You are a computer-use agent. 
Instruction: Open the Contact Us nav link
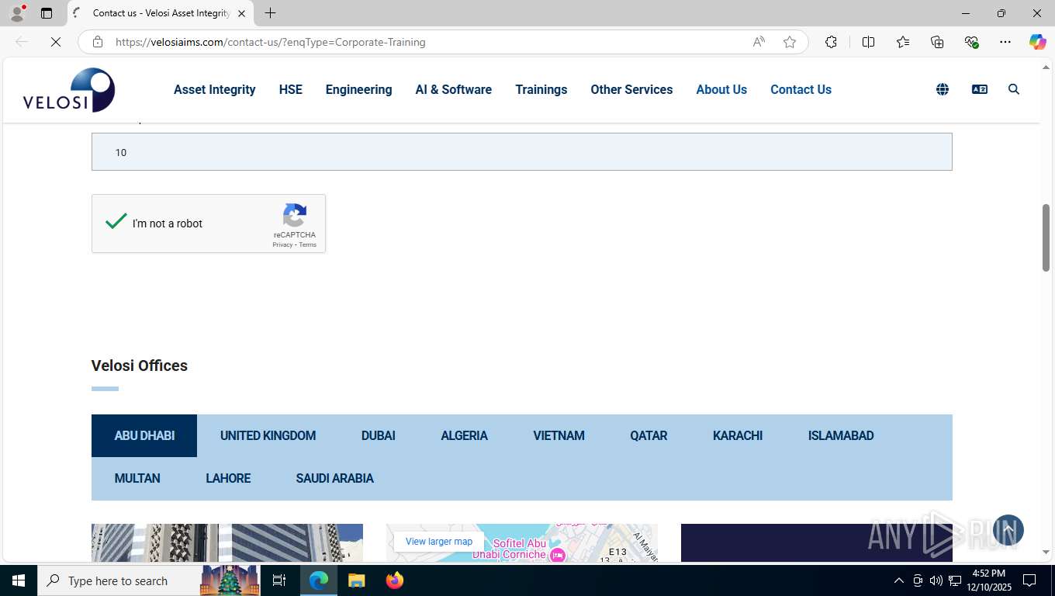coord(801,89)
